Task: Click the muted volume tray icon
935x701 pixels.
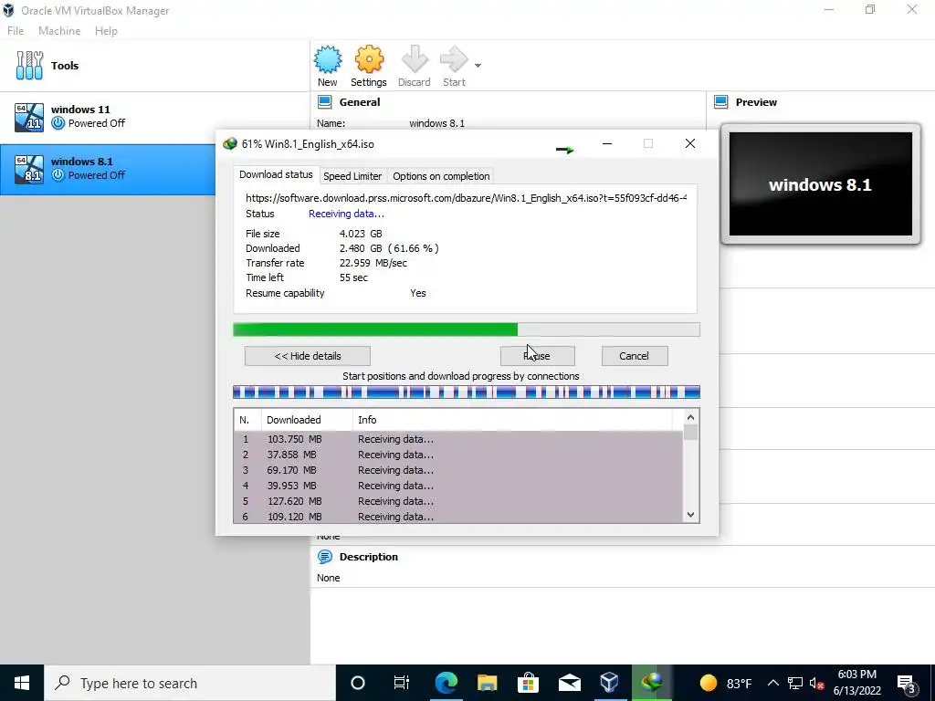Action: click(817, 683)
